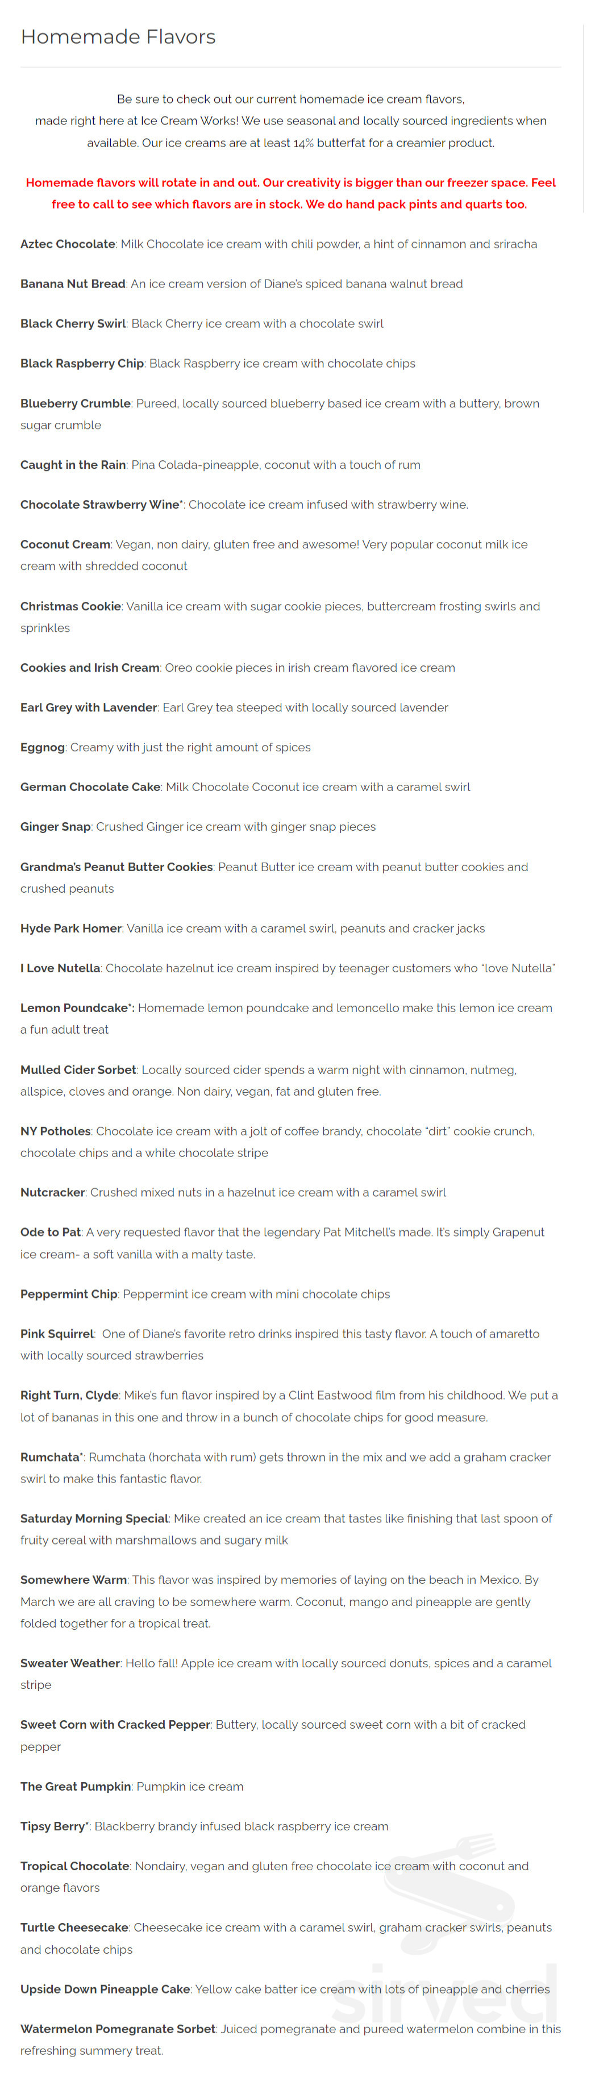This screenshot has height=2073, width=591.
Task: Click 'Caught in the Rain' flavor title
Action: point(73,465)
